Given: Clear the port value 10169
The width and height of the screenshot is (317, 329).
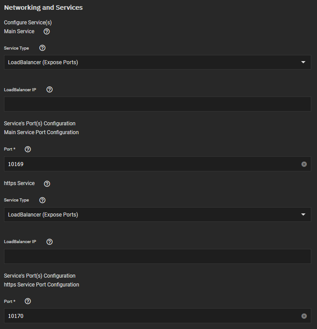Looking at the screenshot, I should click(304, 164).
